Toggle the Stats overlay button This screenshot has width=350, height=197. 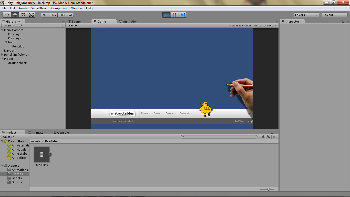point(258,25)
